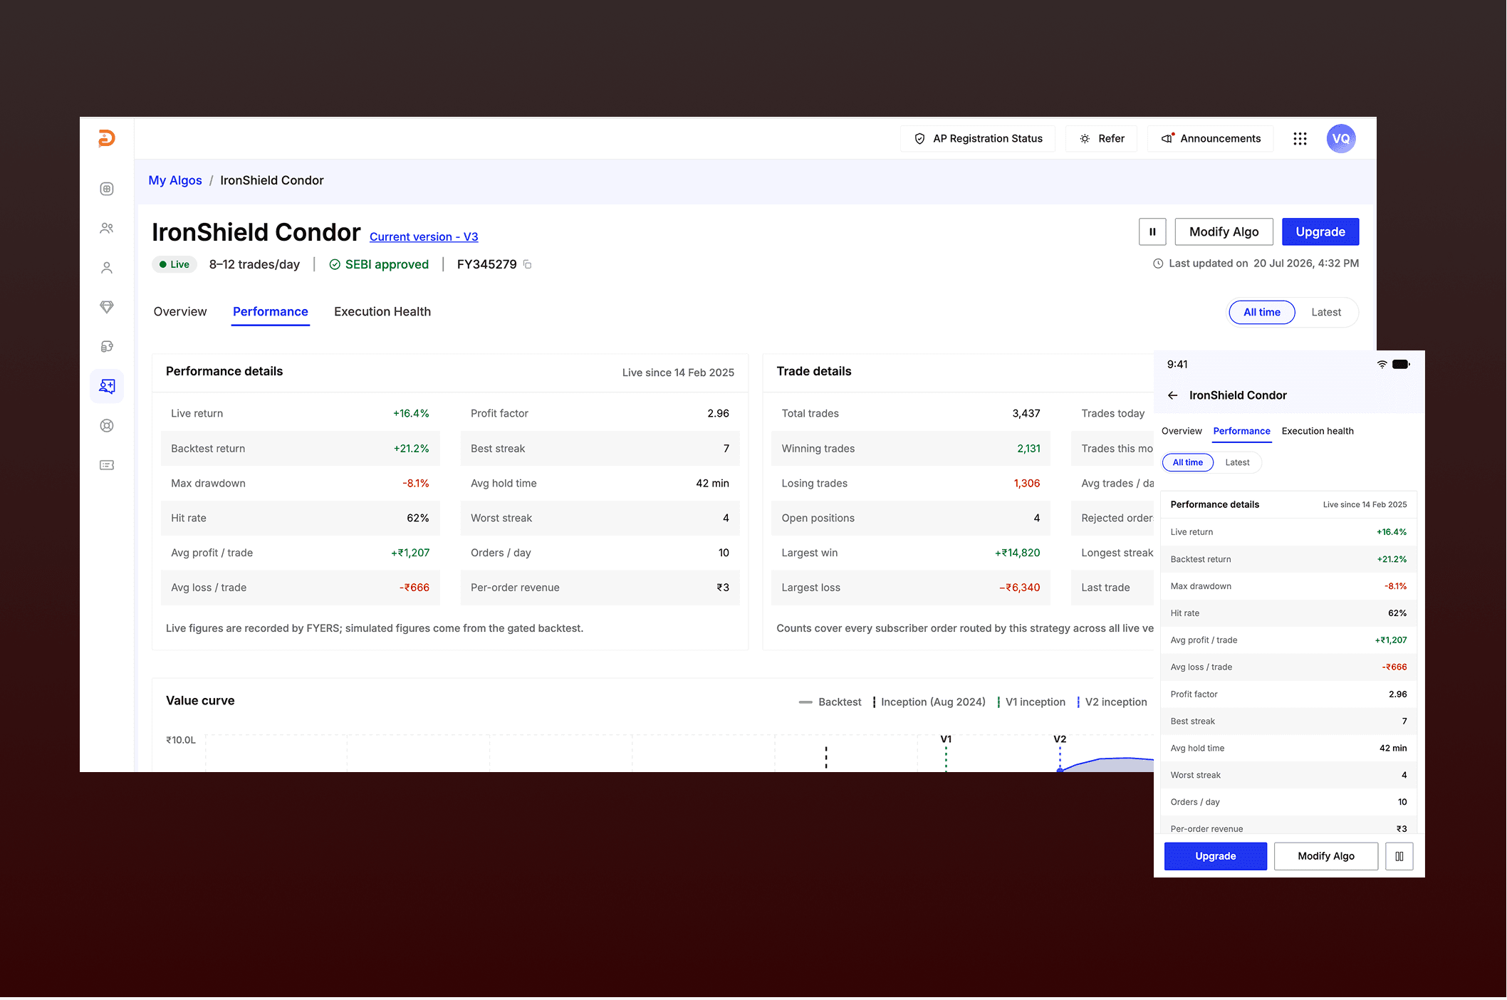Click the SEBI approved checkmark icon

pos(335,265)
